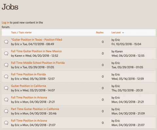Click "by Eric » Tue, 05/29/2018 - 01:05" starter text
The width and height of the screenshot is (157, 130).
tap(32, 67)
